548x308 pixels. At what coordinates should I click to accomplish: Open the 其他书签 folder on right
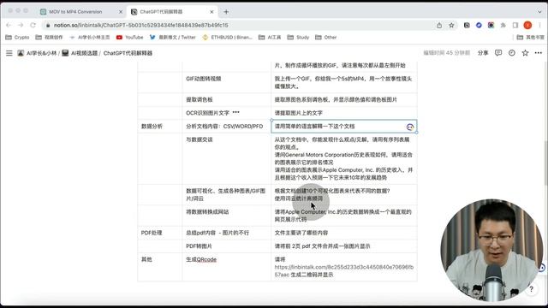point(531,37)
